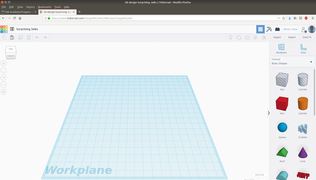
Task: Click the TOP face of view cube
Action: click(x=11, y=49)
